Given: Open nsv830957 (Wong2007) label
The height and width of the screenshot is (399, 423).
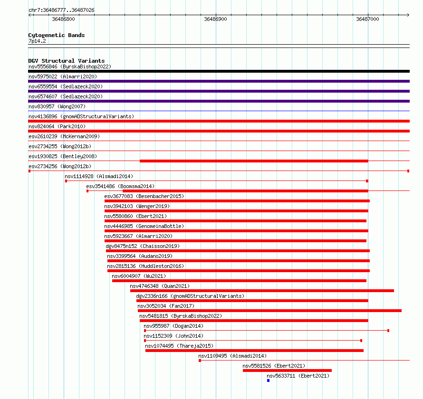Looking at the screenshot, I should coord(57,106).
